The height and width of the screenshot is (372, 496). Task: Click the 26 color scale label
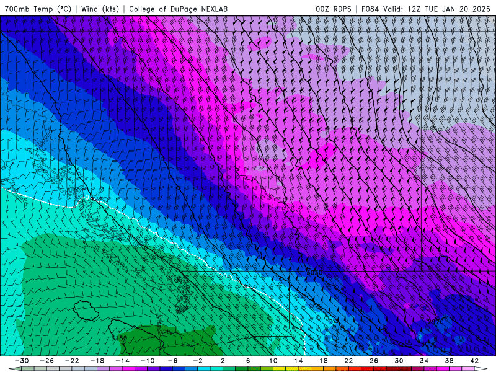pyautogui.click(x=374, y=361)
